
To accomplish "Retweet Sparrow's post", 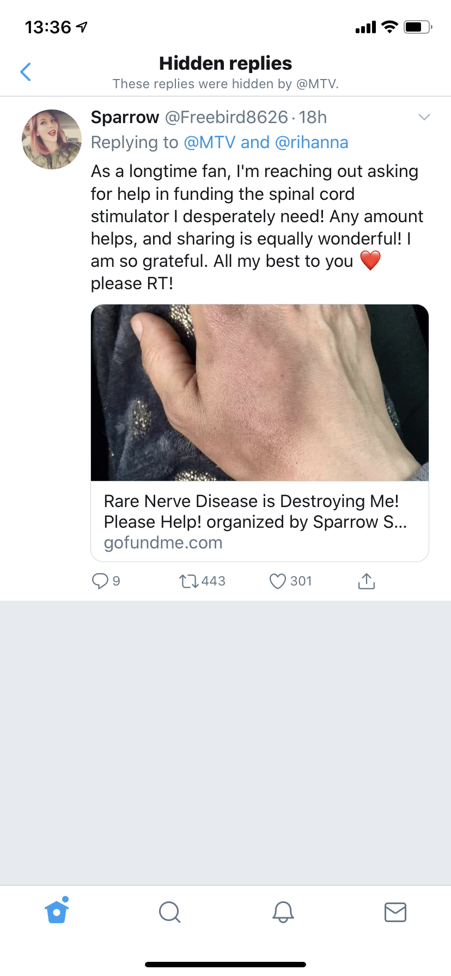I will click(x=189, y=581).
